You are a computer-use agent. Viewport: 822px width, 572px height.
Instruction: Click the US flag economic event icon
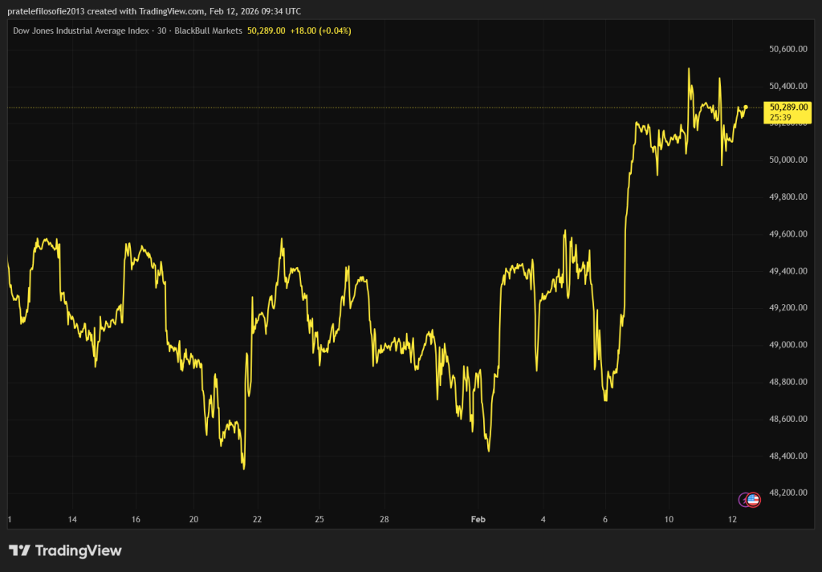[753, 500]
